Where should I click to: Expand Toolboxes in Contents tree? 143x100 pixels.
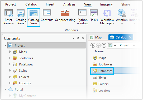click(10, 58)
